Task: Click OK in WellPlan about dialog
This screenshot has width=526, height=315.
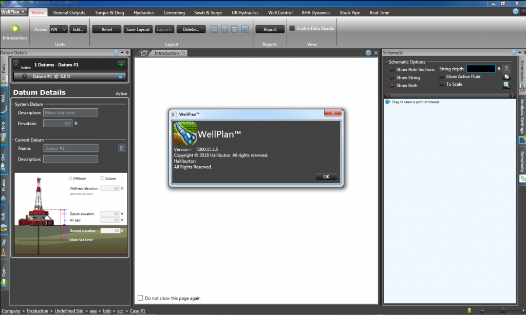Action: point(326,176)
